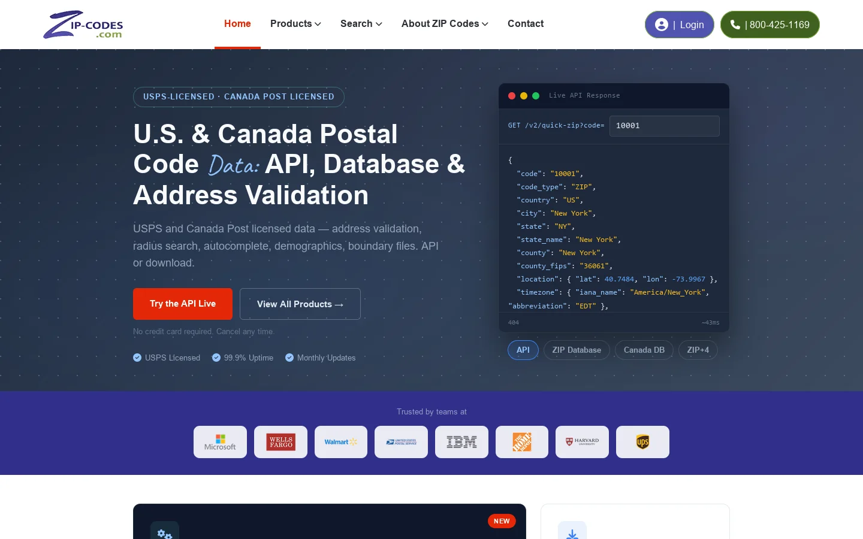Select the API tab
The width and height of the screenshot is (863, 539).
[x=523, y=350]
